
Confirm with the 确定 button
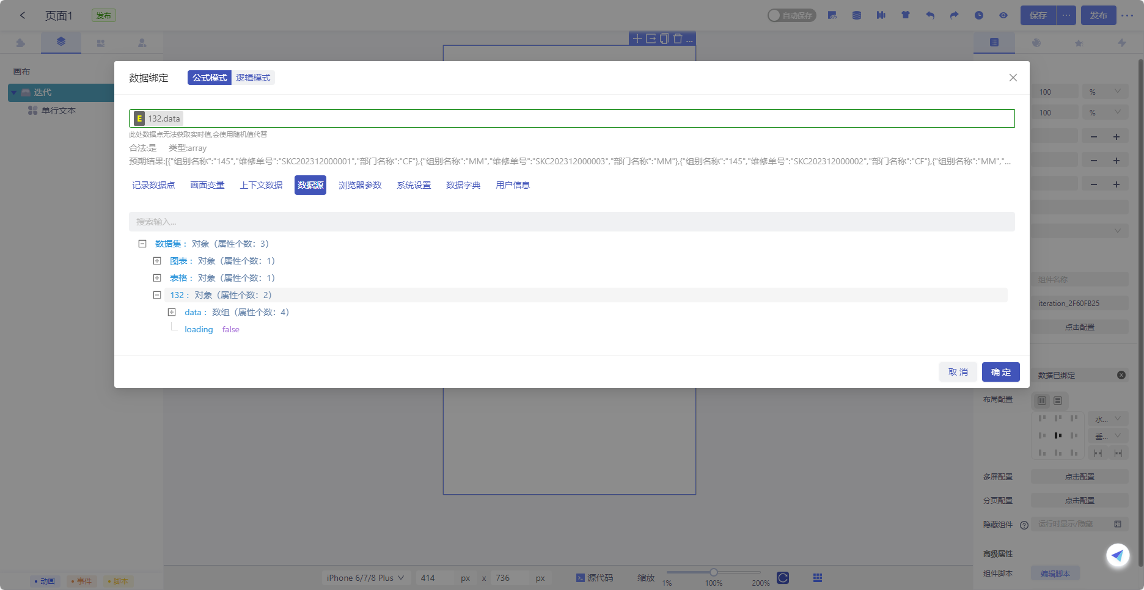(1001, 372)
